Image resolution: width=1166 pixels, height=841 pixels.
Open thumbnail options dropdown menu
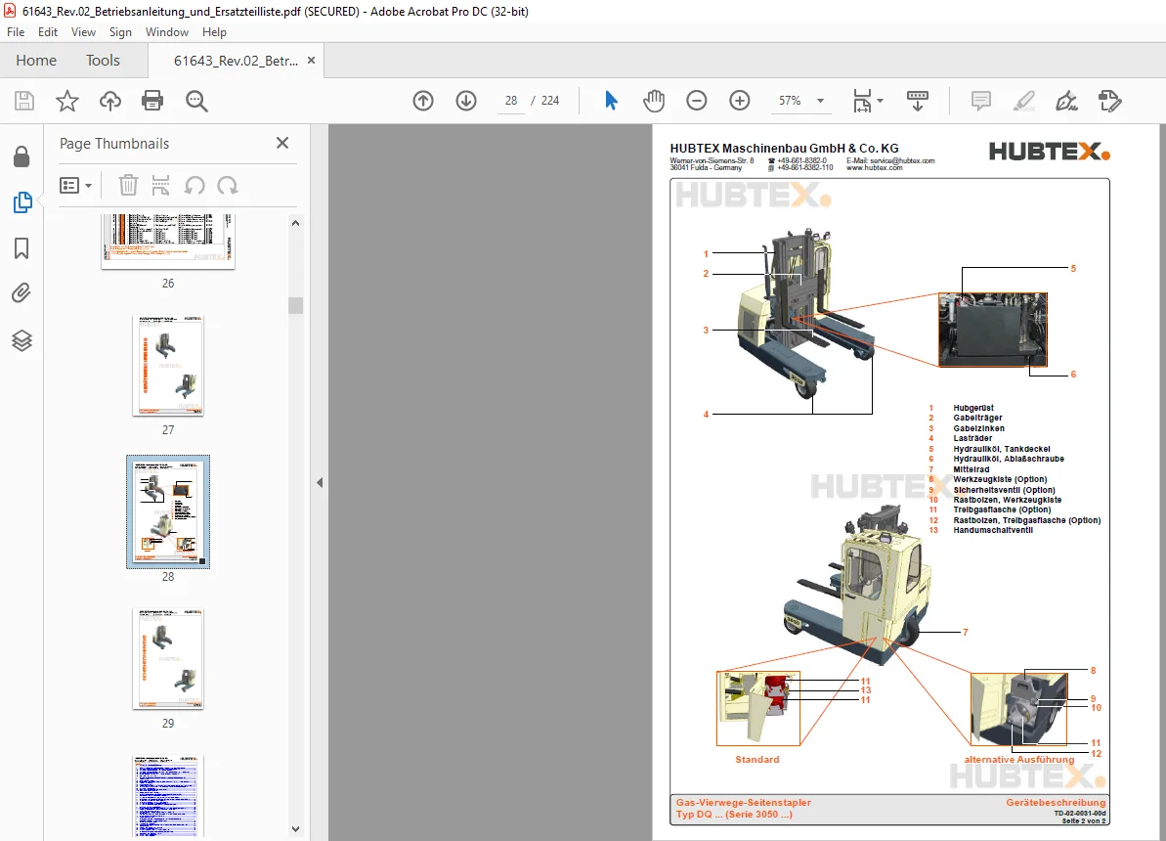tap(76, 186)
